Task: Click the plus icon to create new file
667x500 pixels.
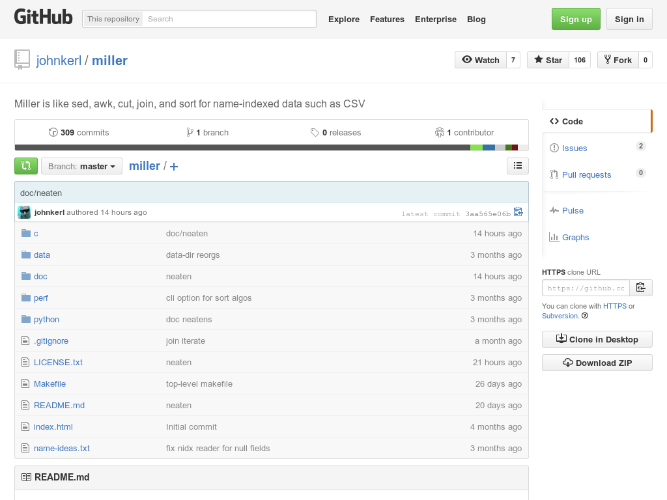Action: click(x=173, y=167)
